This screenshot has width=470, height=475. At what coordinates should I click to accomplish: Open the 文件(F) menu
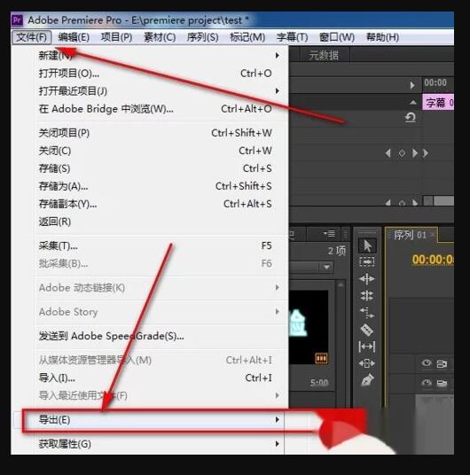point(32,37)
